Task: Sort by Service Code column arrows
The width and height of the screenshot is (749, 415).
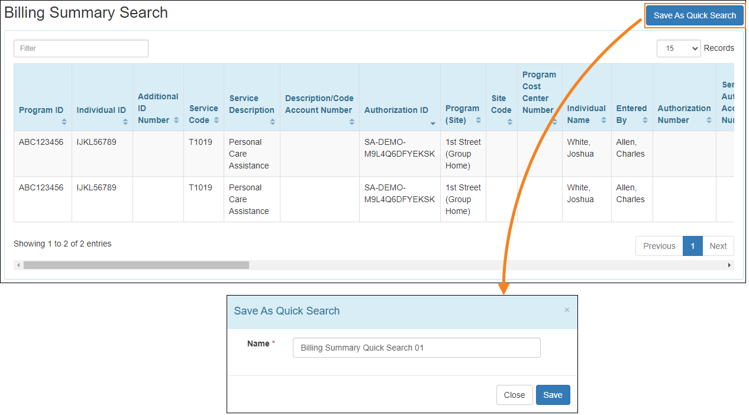Action: pos(217,120)
